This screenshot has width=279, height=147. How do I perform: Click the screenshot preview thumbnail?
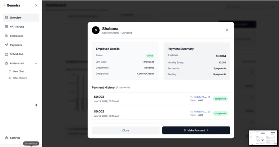(263, 138)
